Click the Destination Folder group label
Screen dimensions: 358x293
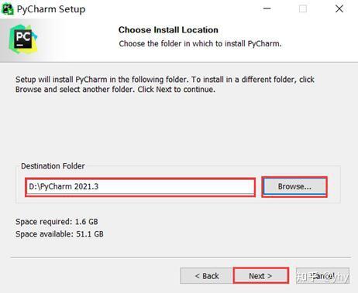53,166
